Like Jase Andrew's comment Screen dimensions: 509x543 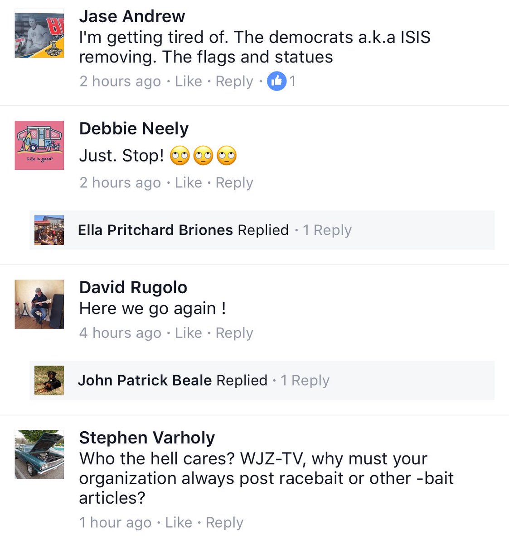click(189, 81)
